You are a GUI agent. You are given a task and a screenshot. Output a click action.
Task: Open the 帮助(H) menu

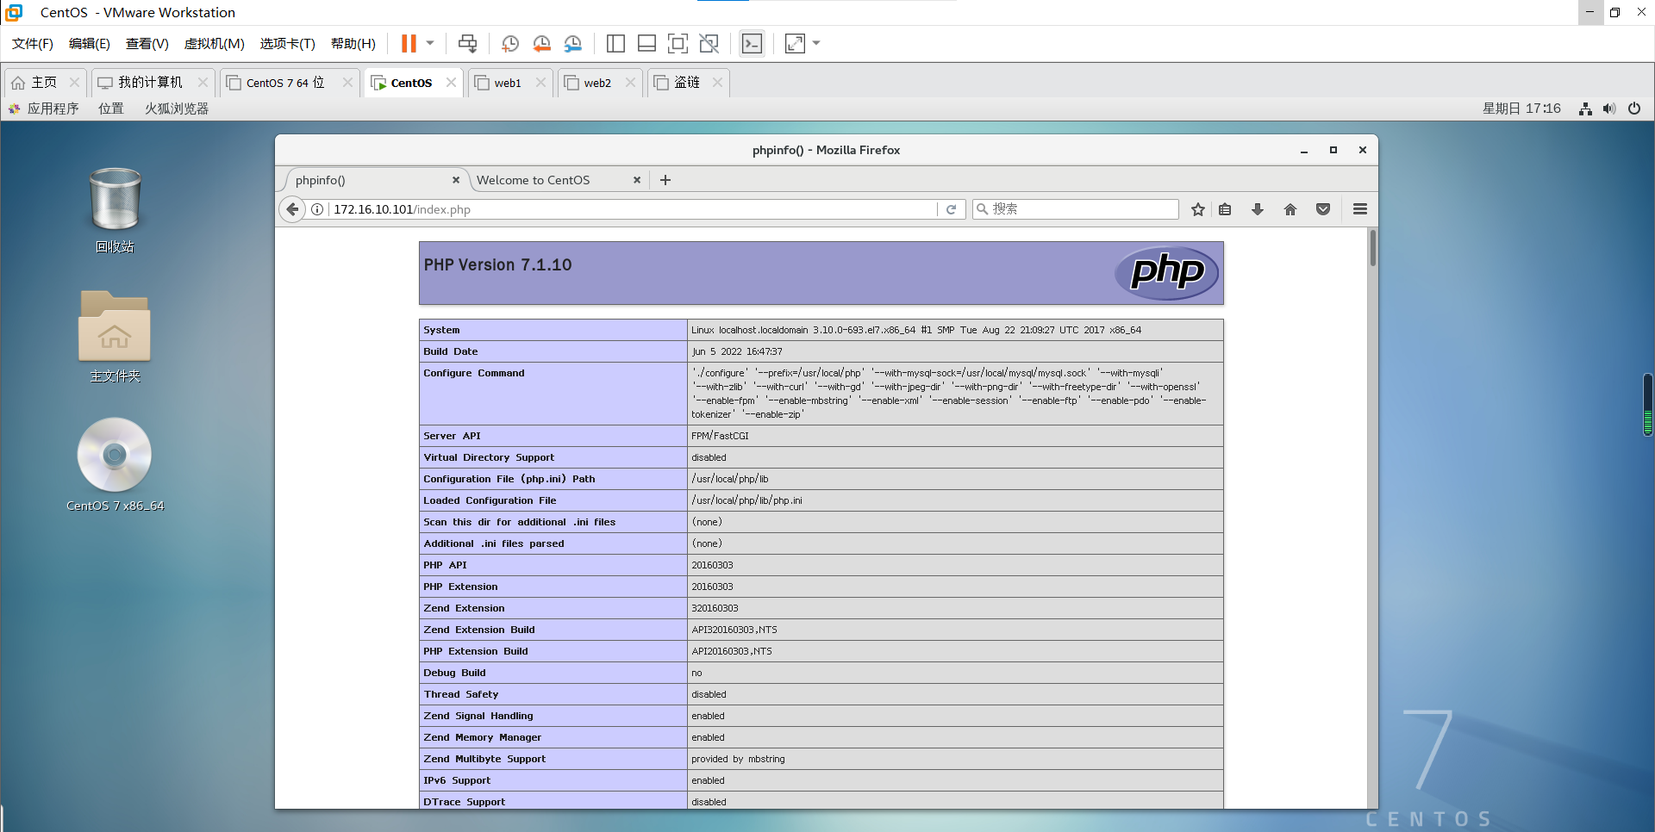(353, 43)
